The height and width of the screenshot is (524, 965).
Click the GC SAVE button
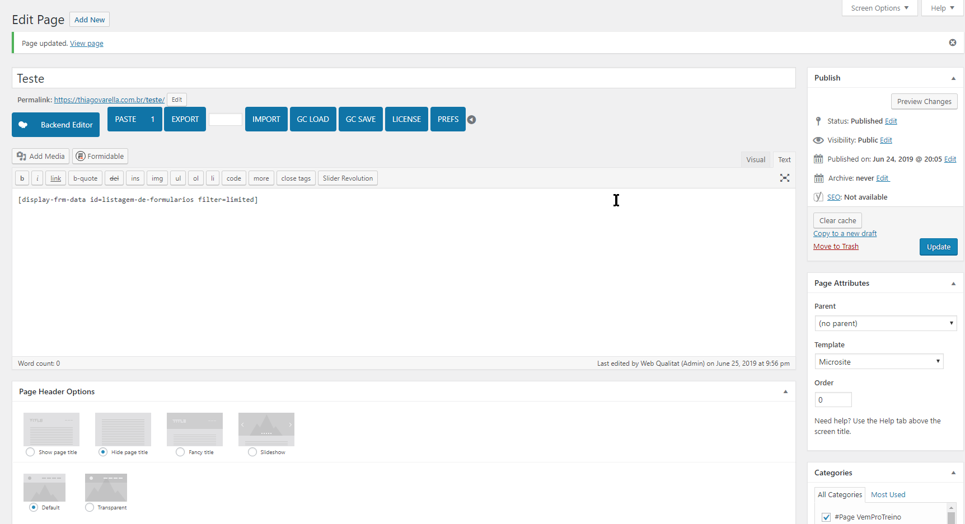[360, 119]
